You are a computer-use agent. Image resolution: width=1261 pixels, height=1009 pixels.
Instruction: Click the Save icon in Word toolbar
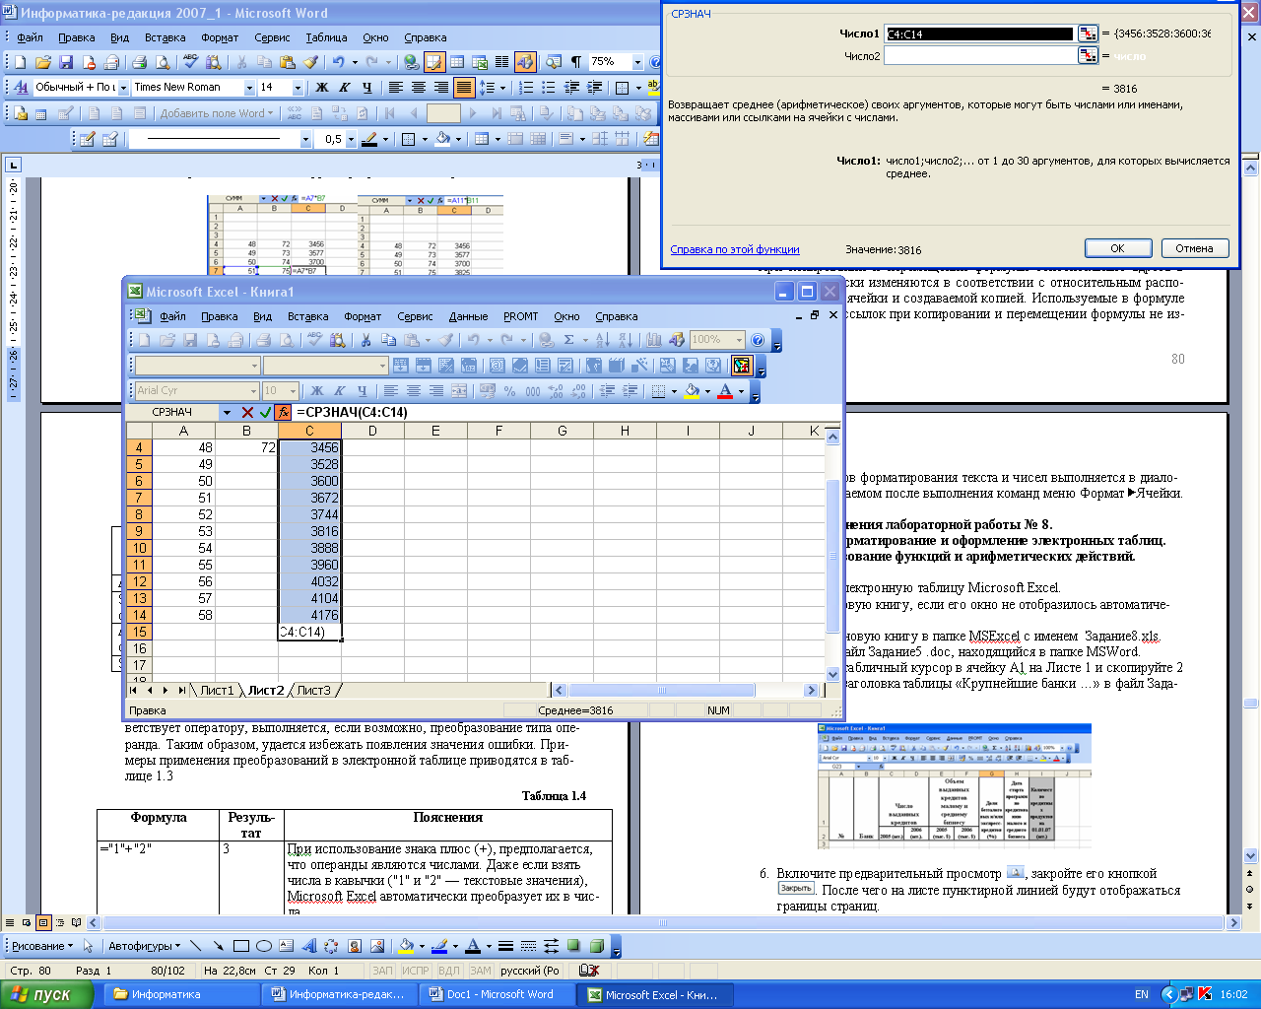(65, 62)
